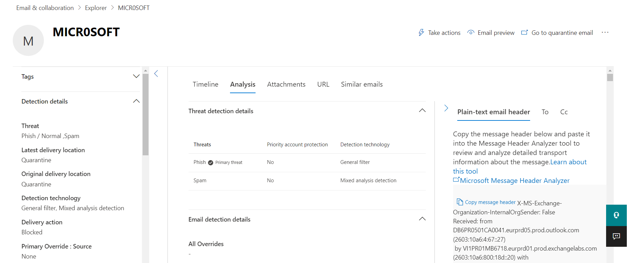The image size is (632, 263).
Task: Expand the Tags section chevron
Action: pos(136,76)
